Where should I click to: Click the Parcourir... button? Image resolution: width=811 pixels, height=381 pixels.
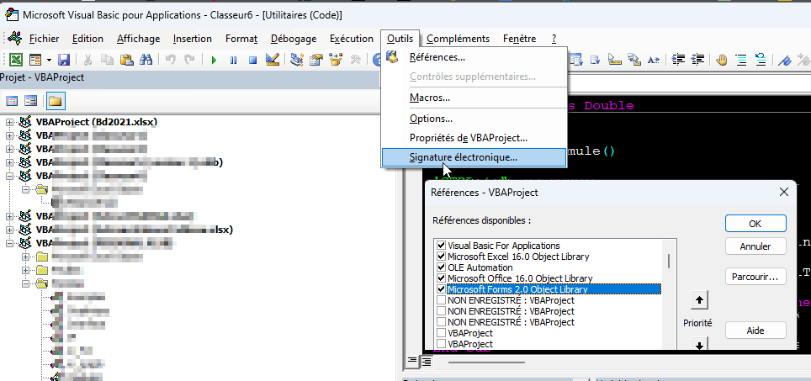(x=755, y=277)
